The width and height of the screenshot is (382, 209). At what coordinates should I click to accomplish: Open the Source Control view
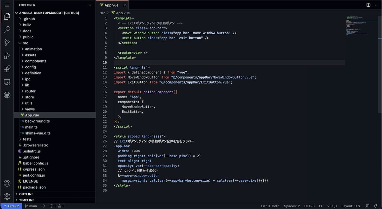(x=7, y=42)
